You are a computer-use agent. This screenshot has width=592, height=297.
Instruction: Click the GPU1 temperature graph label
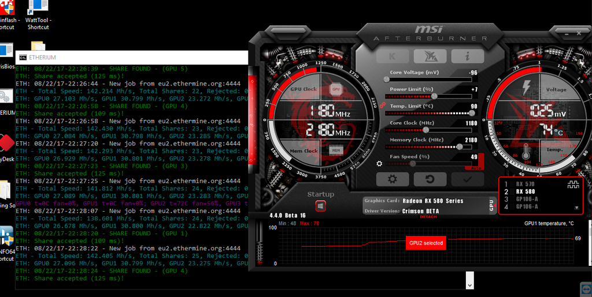tap(549, 224)
